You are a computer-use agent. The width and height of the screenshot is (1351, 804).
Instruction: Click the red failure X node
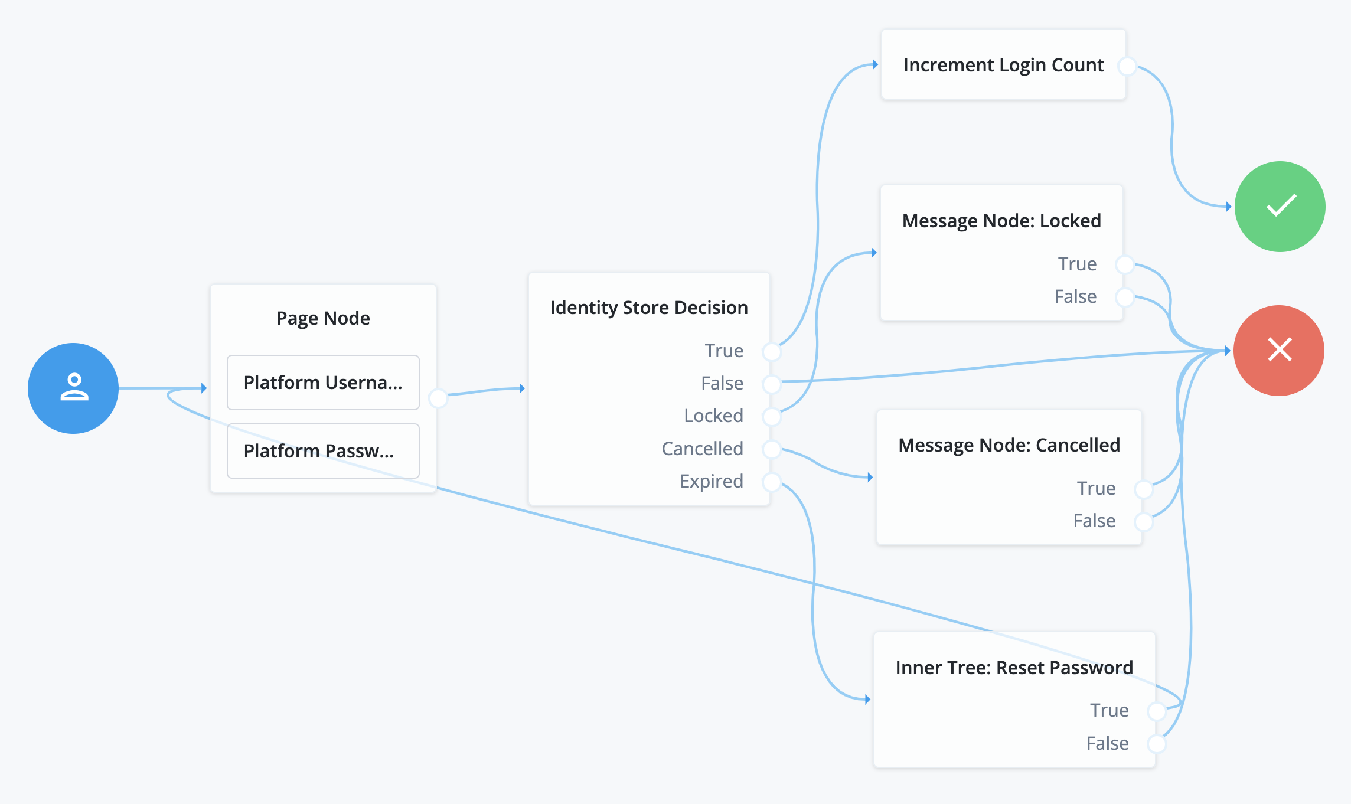(x=1278, y=351)
